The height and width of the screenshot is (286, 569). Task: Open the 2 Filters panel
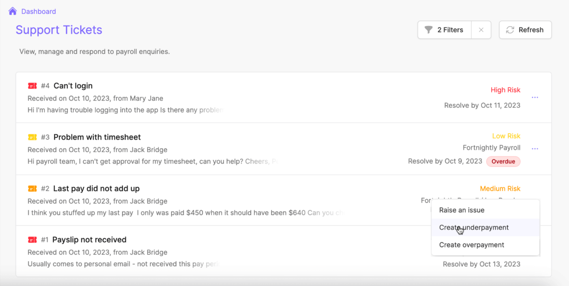tap(445, 29)
